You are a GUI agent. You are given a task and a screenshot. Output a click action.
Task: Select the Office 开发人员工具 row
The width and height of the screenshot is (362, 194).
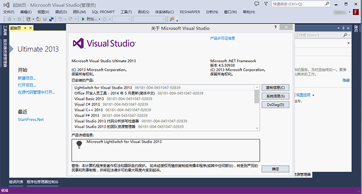(163, 93)
